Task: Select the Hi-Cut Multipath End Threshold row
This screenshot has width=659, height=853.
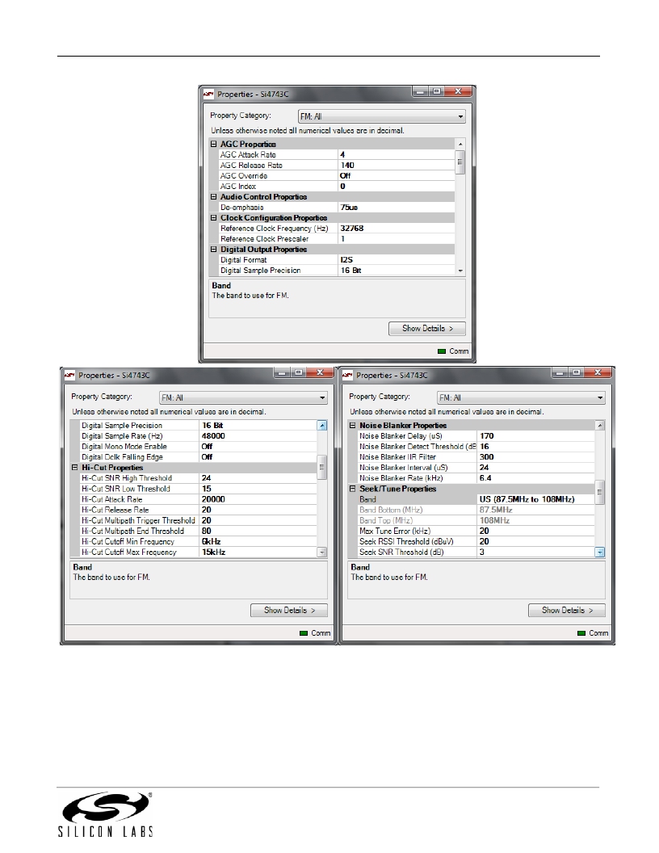Action: click(198, 531)
